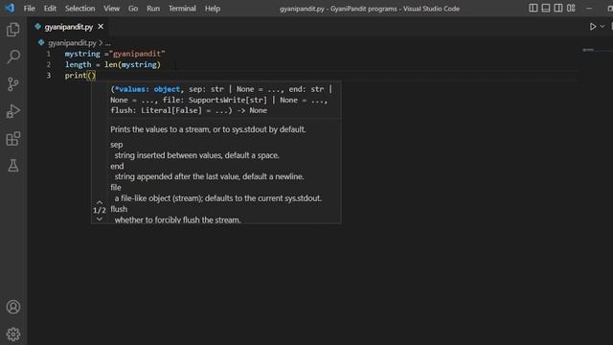Open the Accounts menu icon
613x345 pixels.
(12, 307)
